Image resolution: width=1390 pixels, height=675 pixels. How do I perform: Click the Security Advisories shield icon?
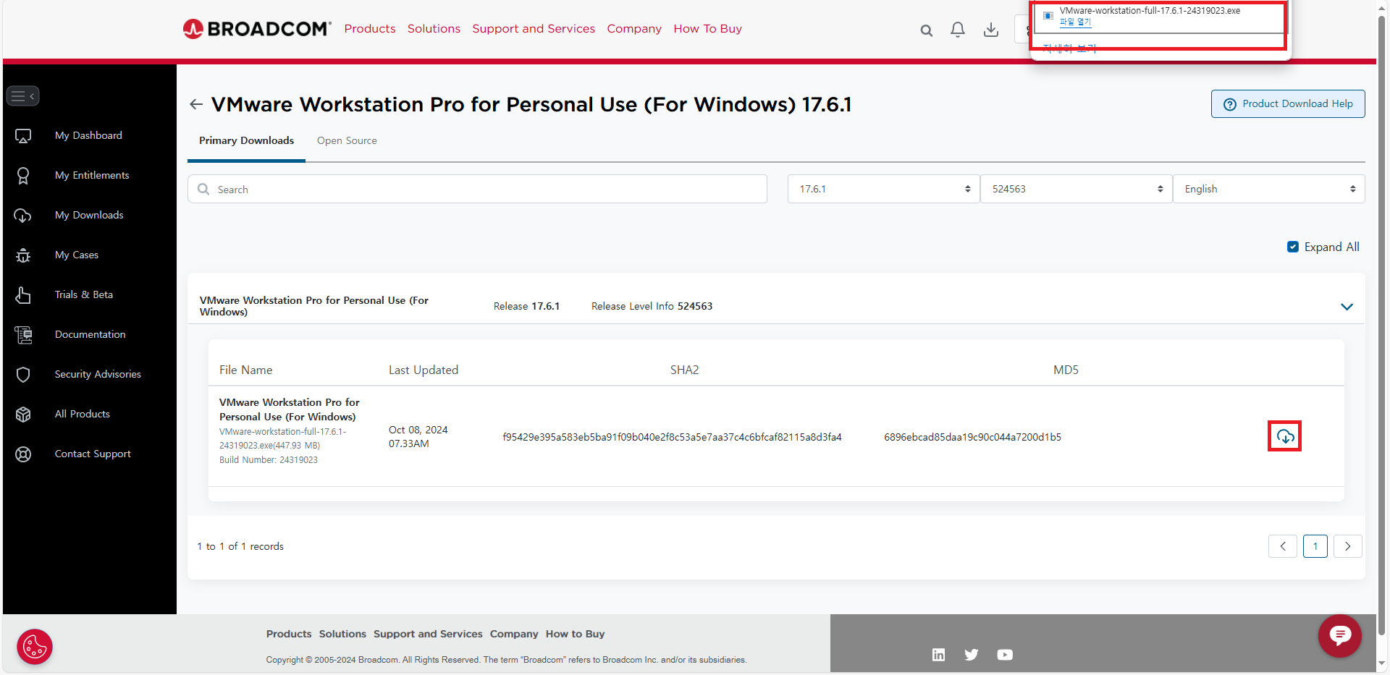point(23,374)
